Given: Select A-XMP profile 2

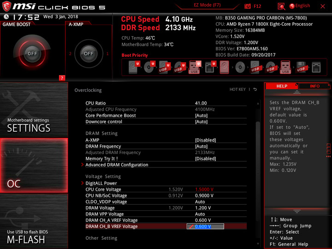Looking at the screenshot, I should pyautogui.click(x=70, y=53).
